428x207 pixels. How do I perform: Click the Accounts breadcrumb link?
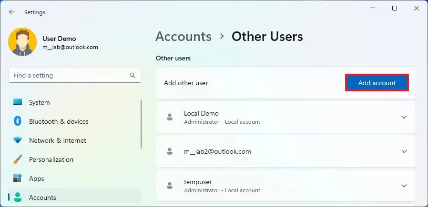[x=183, y=37]
